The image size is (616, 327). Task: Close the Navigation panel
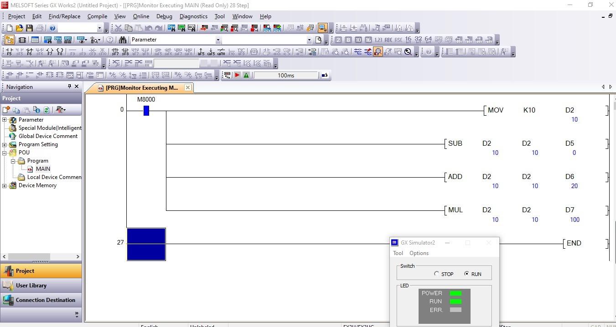[x=77, y=87]
